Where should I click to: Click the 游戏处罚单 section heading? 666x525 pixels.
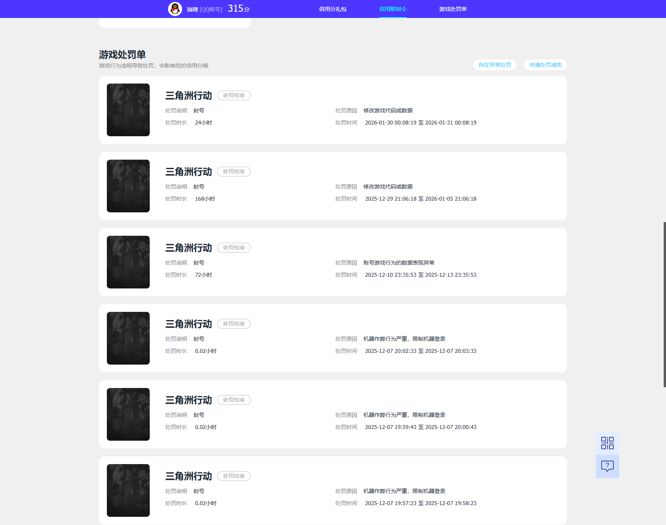coord(122,54)
